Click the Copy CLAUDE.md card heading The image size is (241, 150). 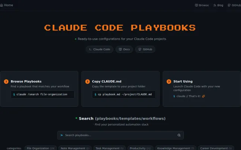107,81
